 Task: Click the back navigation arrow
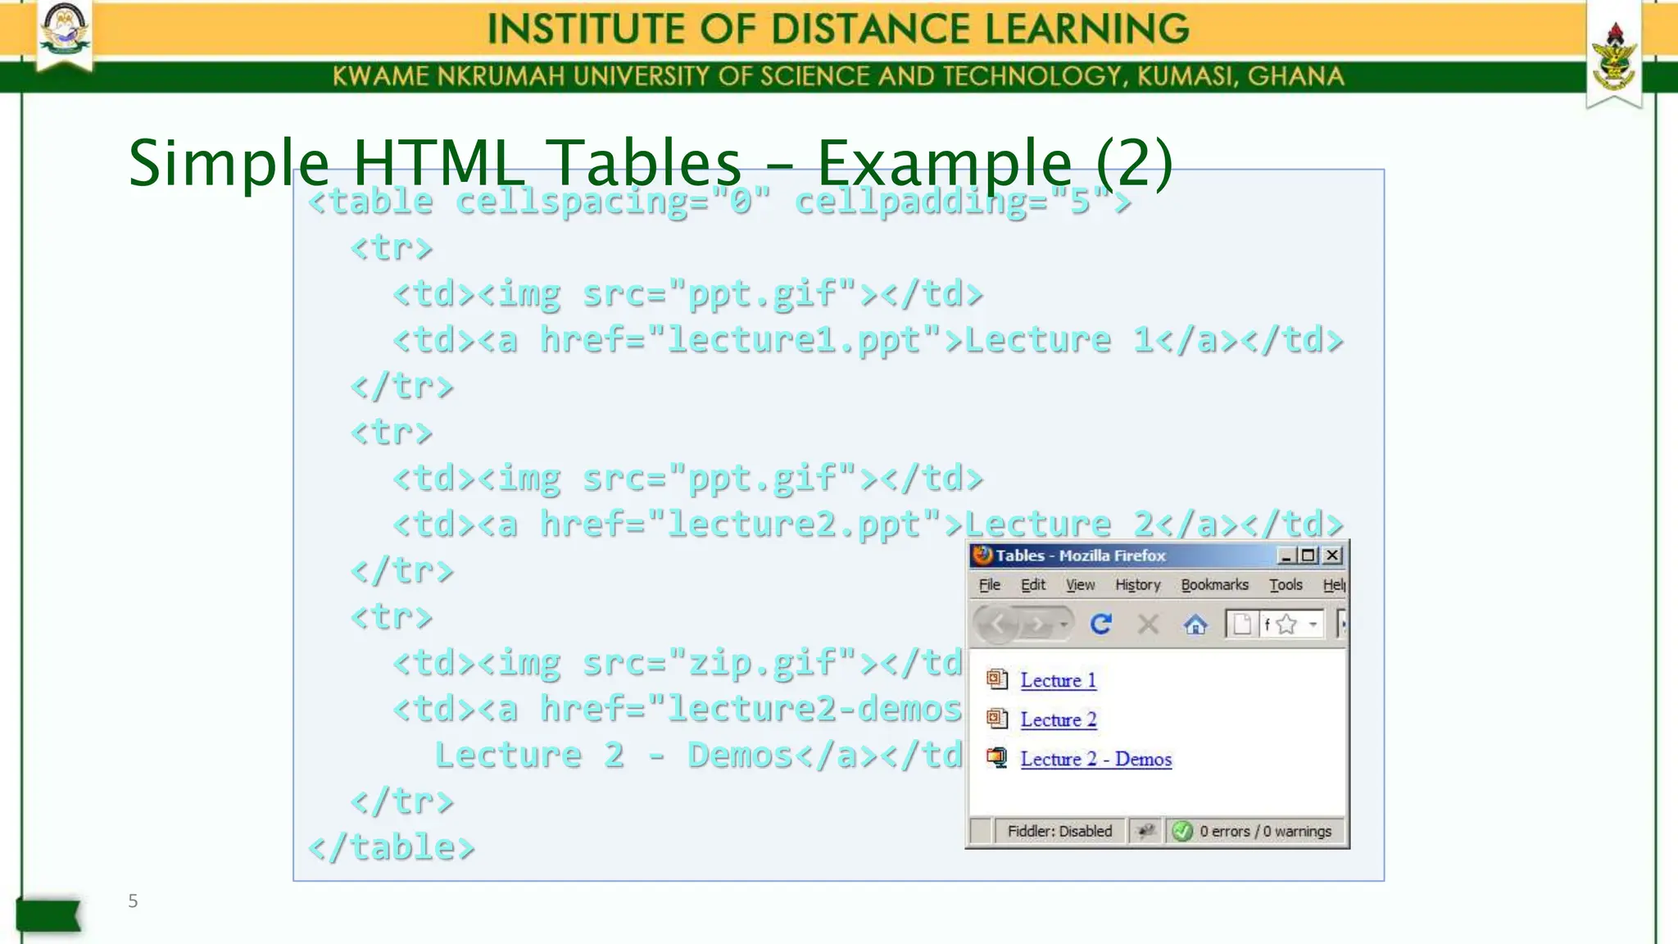point(998,625)
